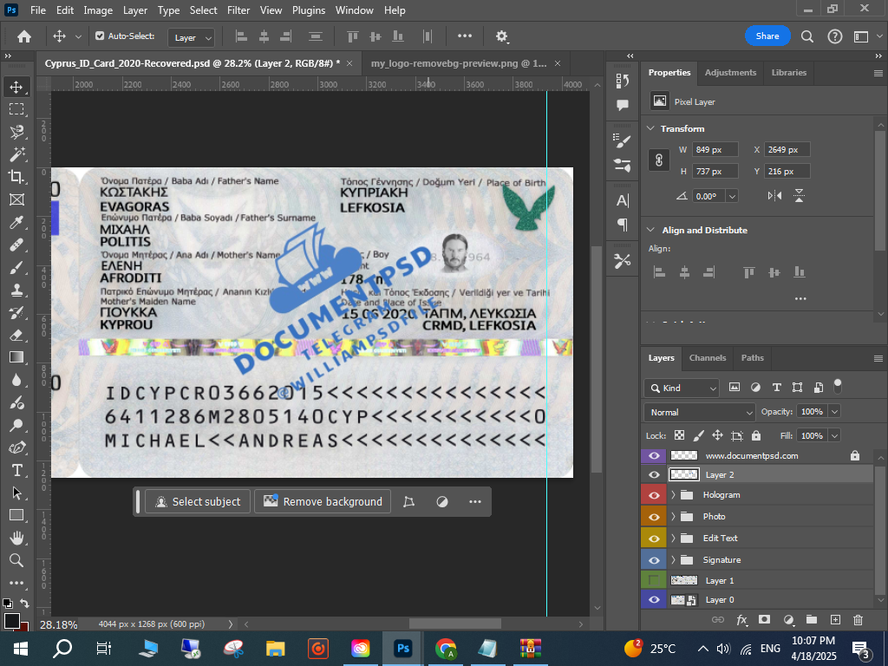Click the Remove background button
The image size is (888, 666).
(323, 502)
